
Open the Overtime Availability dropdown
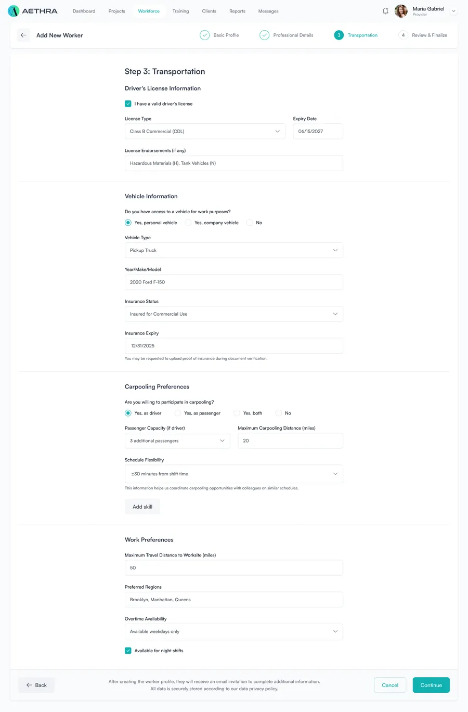click(234, 631)
